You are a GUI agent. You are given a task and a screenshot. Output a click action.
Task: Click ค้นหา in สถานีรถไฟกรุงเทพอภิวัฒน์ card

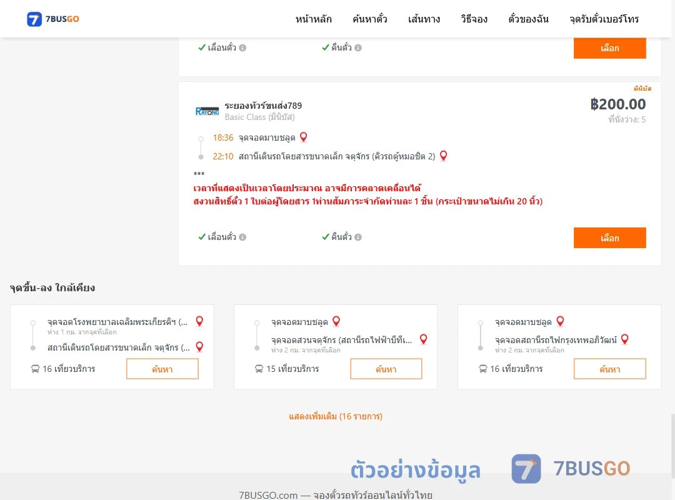(609, 369)
